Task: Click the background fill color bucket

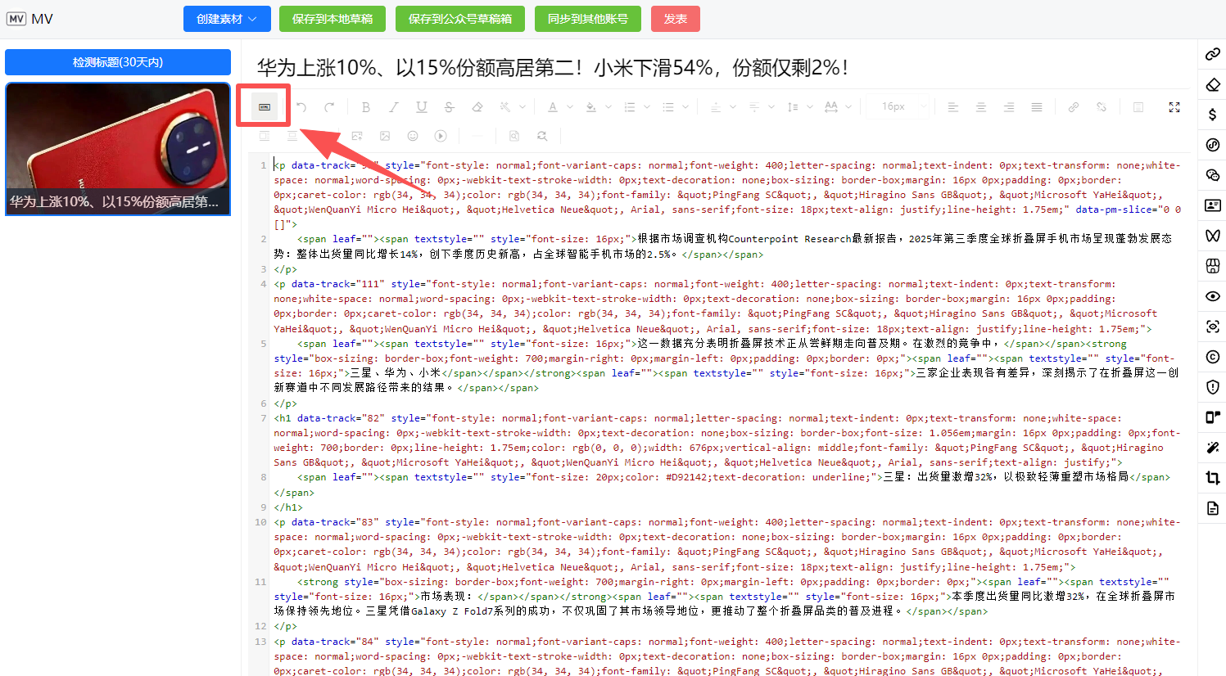Action: point(591,107)
